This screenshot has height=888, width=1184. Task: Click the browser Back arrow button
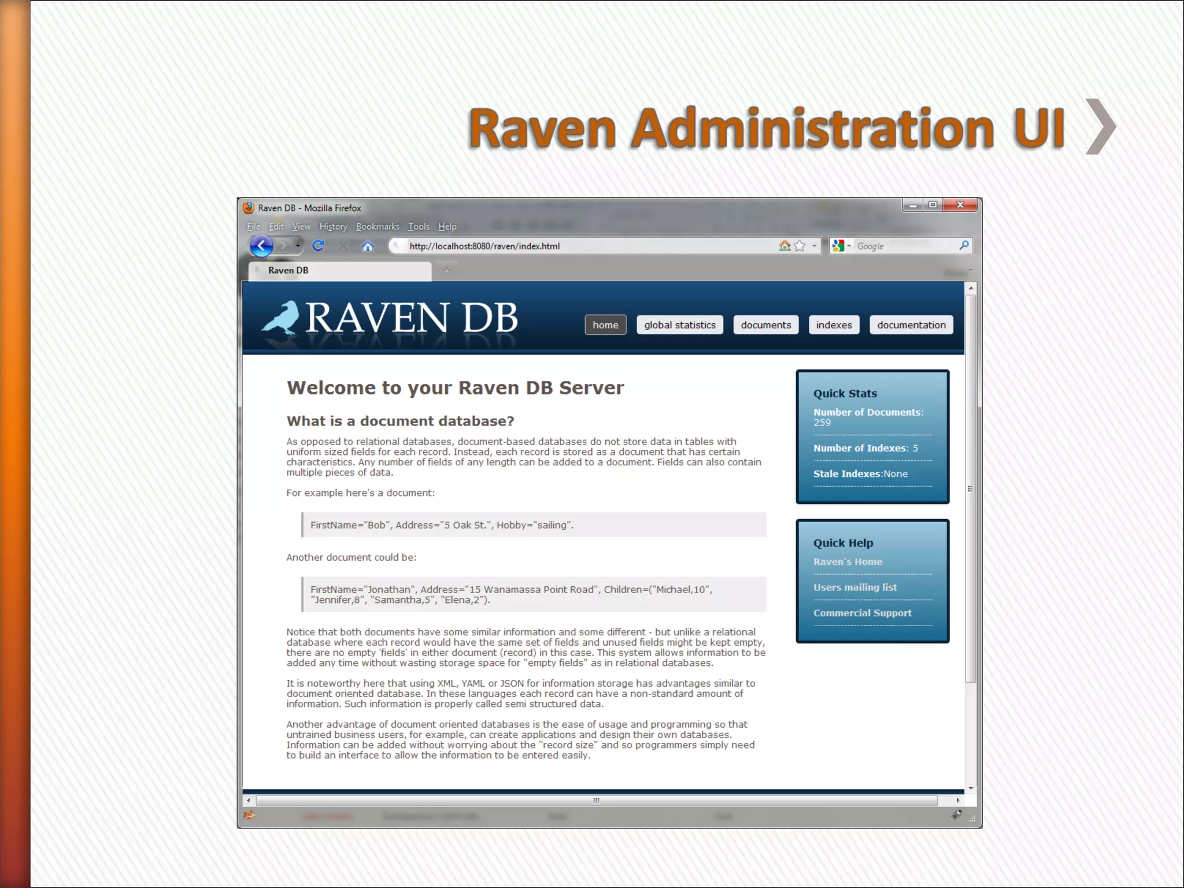coord(261,246)
